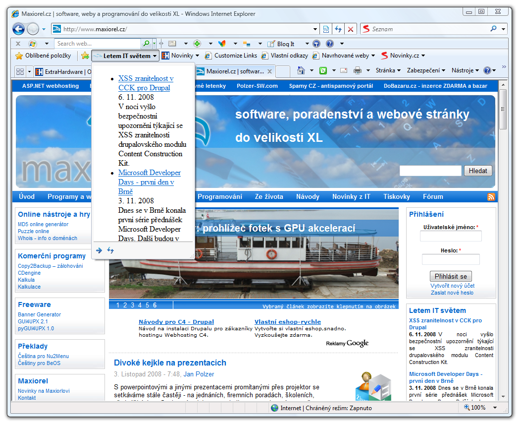Open the MD5 online generátor link
This screenshot has height=426, width=521.
point(43,224)
